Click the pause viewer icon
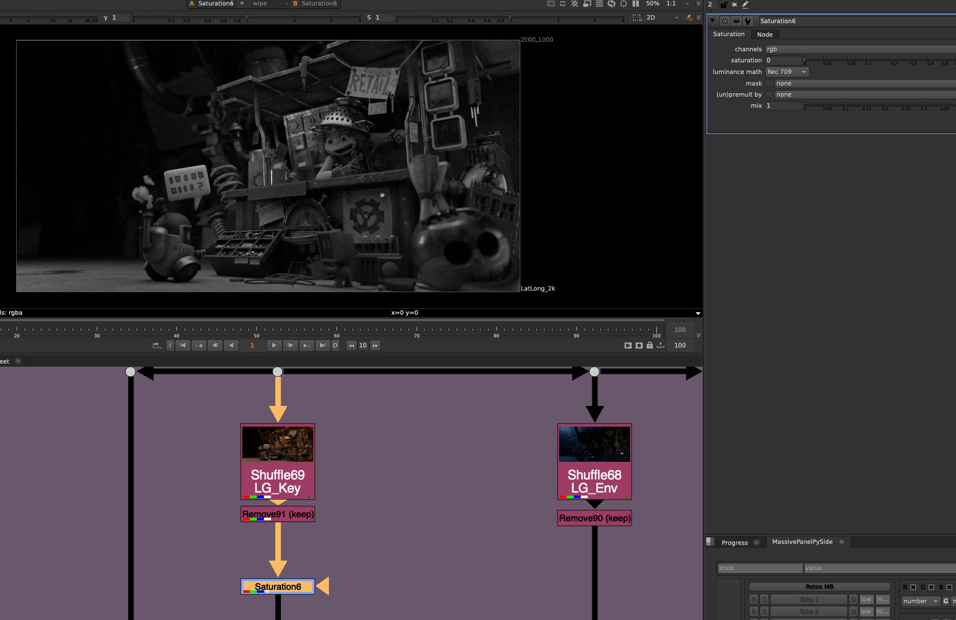 [636, 4]
